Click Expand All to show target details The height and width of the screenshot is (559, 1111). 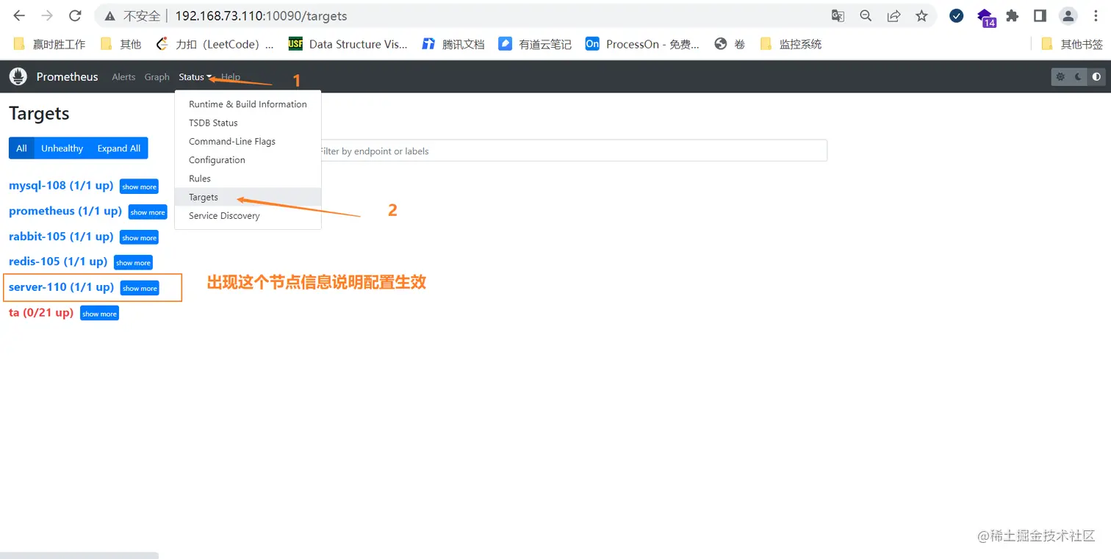(118, 148)
